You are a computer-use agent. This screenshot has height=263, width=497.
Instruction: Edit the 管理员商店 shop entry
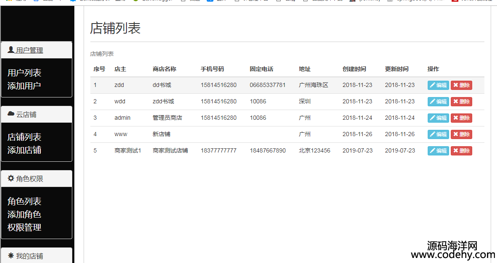pos(438,118)
